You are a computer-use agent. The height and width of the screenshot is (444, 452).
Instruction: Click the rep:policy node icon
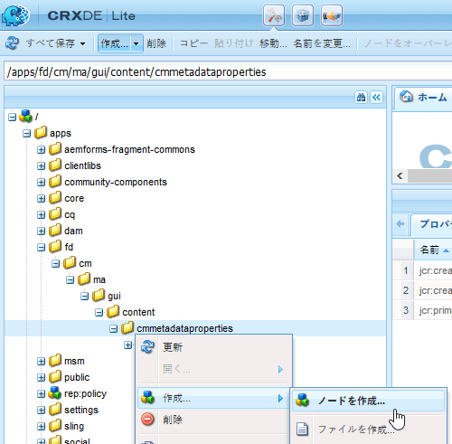(x=55, y=392)
